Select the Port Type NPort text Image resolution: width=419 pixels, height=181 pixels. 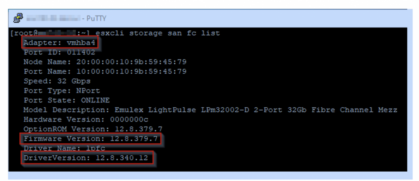62,90
